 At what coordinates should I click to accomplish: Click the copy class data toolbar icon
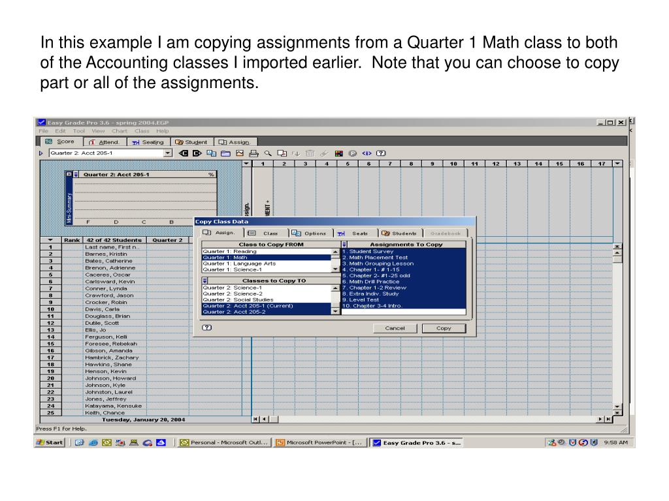[x=282, y=153]
